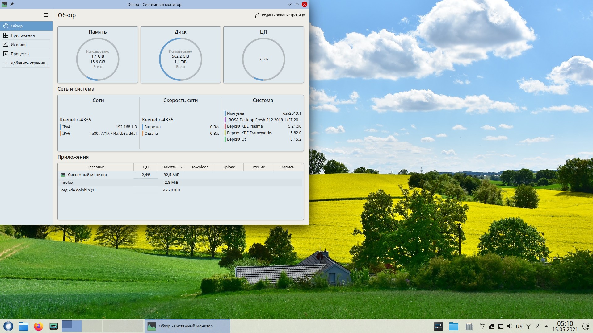Sort applications by Memory column dropdown arrow

point(182,167)
